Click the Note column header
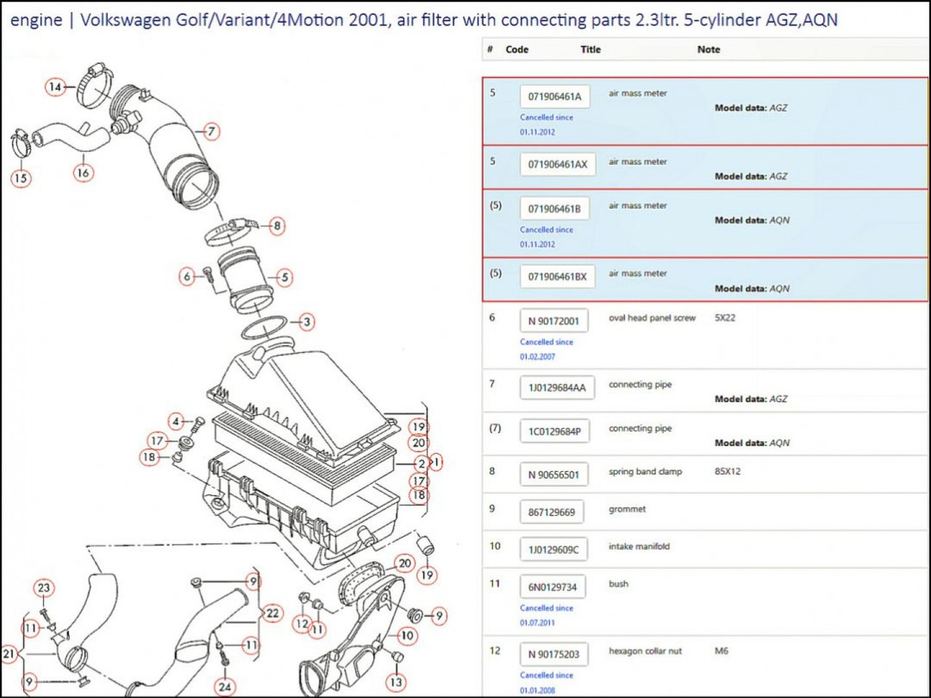Viewport: 931px width, 698px height. (708, 49)
